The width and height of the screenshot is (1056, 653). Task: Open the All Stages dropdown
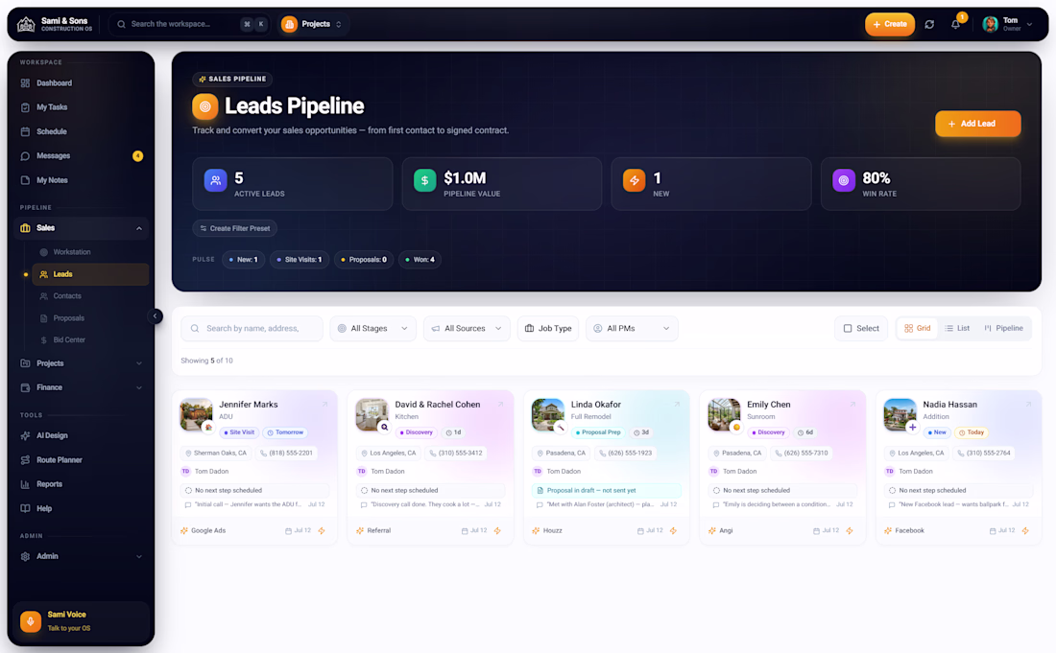373,328
